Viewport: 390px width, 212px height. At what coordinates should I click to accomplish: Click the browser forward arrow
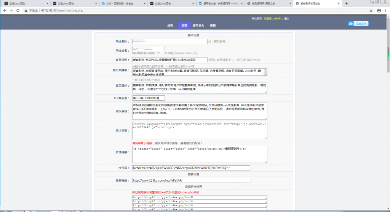pyautogui.click(x=11, y=10)
